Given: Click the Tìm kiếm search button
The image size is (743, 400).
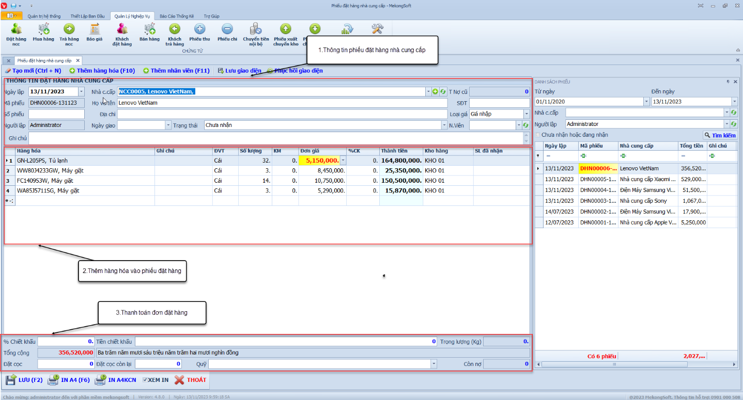Looking at the screenshot, I should [720, 135].
